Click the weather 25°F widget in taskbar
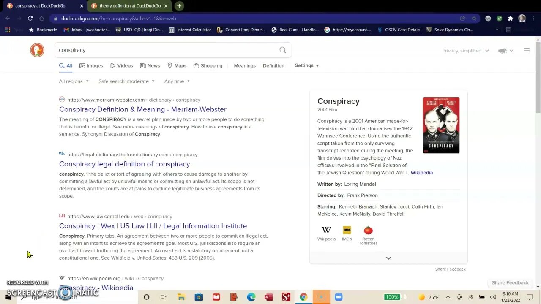 [x=428, y=297]
